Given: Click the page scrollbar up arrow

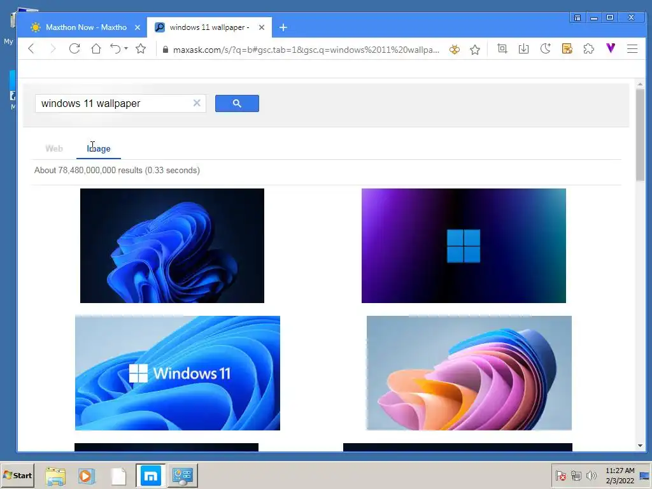Looking at the screenshot, I should click(640, 85).
